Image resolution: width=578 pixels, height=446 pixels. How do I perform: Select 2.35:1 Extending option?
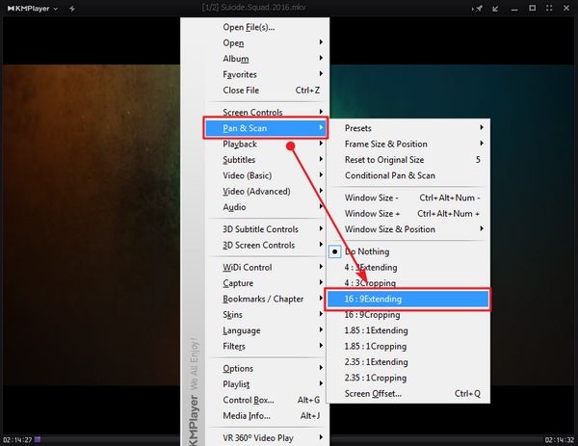[x=408, y=362]
